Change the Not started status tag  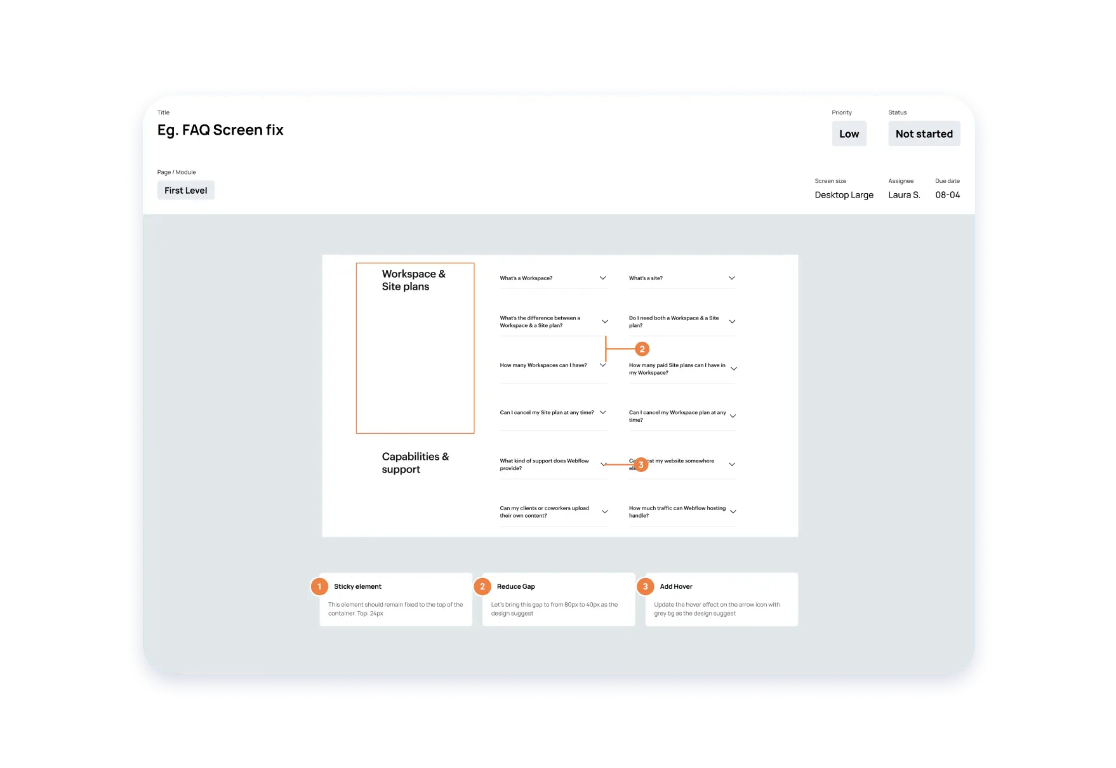(x=924, y=134)
